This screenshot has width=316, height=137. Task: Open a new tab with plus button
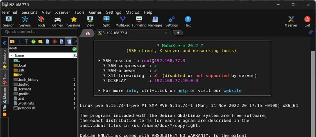click(178, 33)
